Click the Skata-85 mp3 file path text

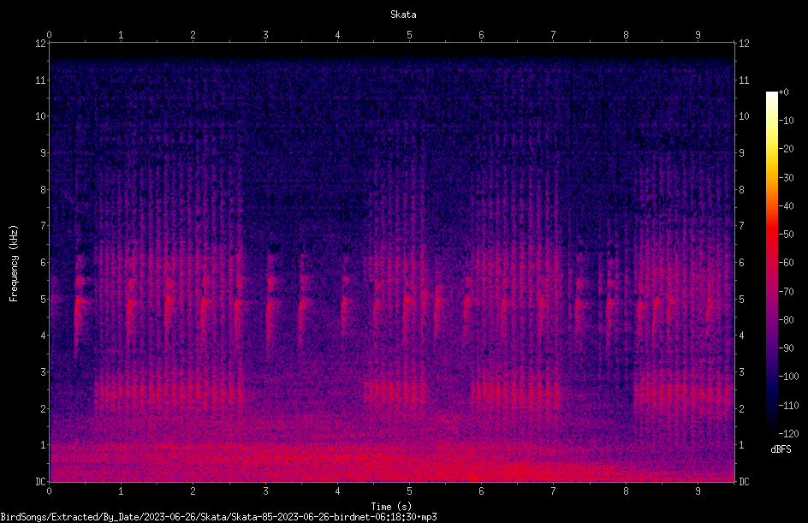click(218, 517)
